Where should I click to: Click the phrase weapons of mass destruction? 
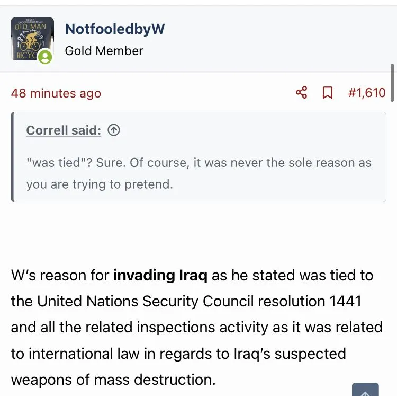[113, 380]
